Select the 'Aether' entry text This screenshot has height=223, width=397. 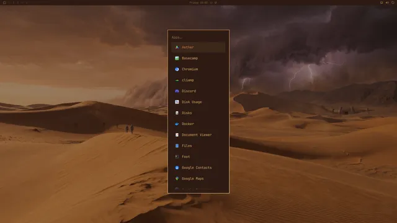coord(187,47)
